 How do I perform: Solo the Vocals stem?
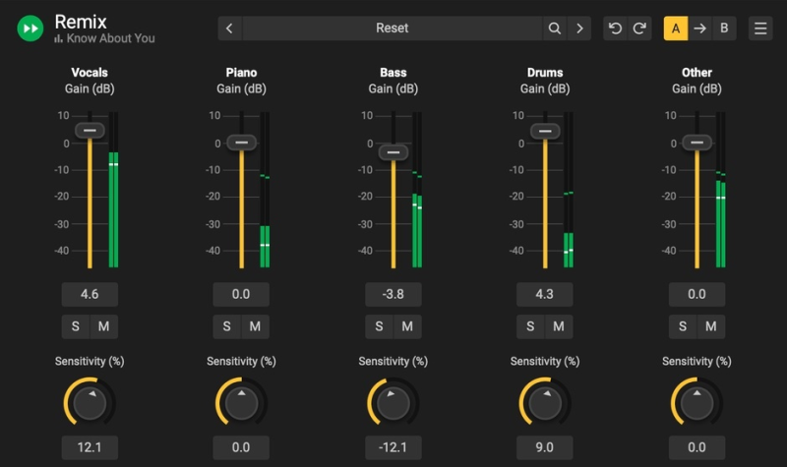(76, 326)
